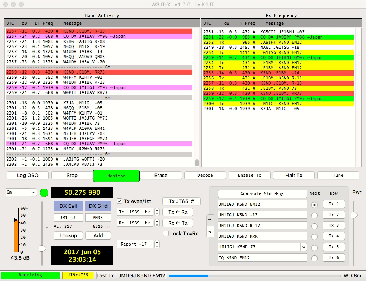Click DX Grid field containing PM95
The height and width of the screenshot is (281, 366).
pyautogui.click(x=98, y=218)
